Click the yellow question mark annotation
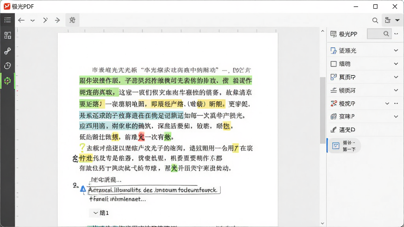404x227 pixels. click(x=82, y=147)
